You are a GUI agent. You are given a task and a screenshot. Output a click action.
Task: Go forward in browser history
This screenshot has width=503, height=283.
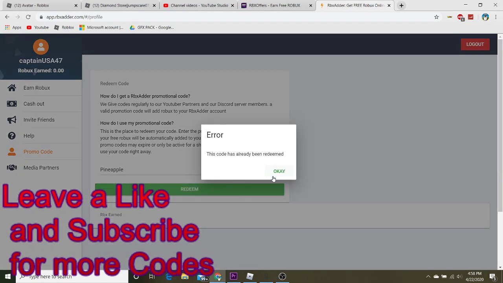(18, 17)
